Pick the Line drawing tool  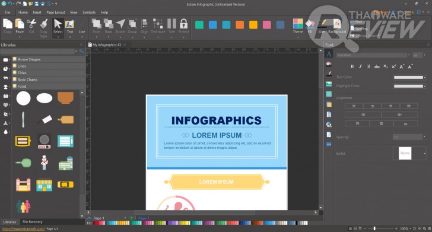click(x=82, y=26)
